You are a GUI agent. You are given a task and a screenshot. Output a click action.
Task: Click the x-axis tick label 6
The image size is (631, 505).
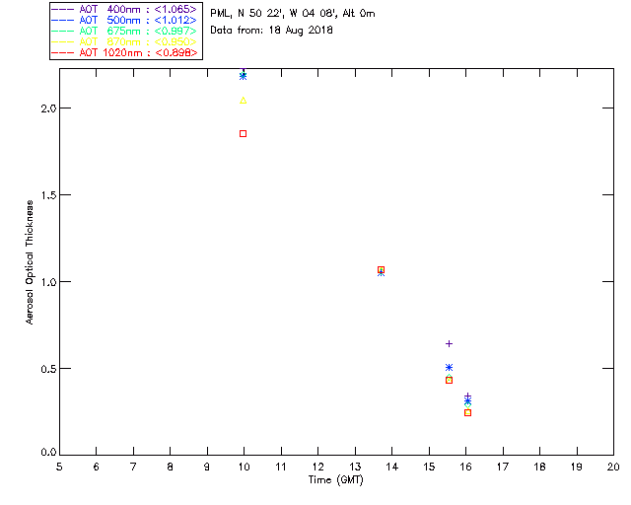[x=97, y=467]
